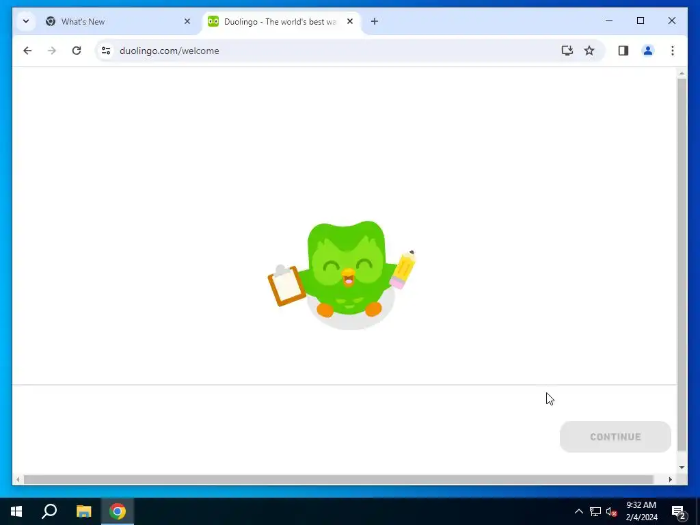
Task: Click the scroll up arrow
Action: pyautogui.click(x=682, y=72)
